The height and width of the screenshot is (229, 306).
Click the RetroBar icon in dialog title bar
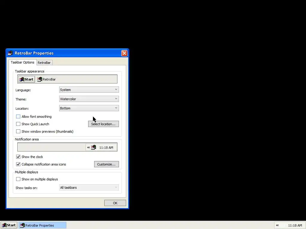pos(10,53)
